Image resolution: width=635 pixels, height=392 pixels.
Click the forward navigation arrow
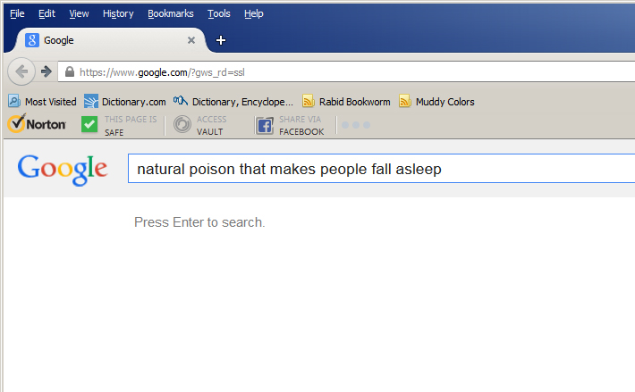coord(46,71)
